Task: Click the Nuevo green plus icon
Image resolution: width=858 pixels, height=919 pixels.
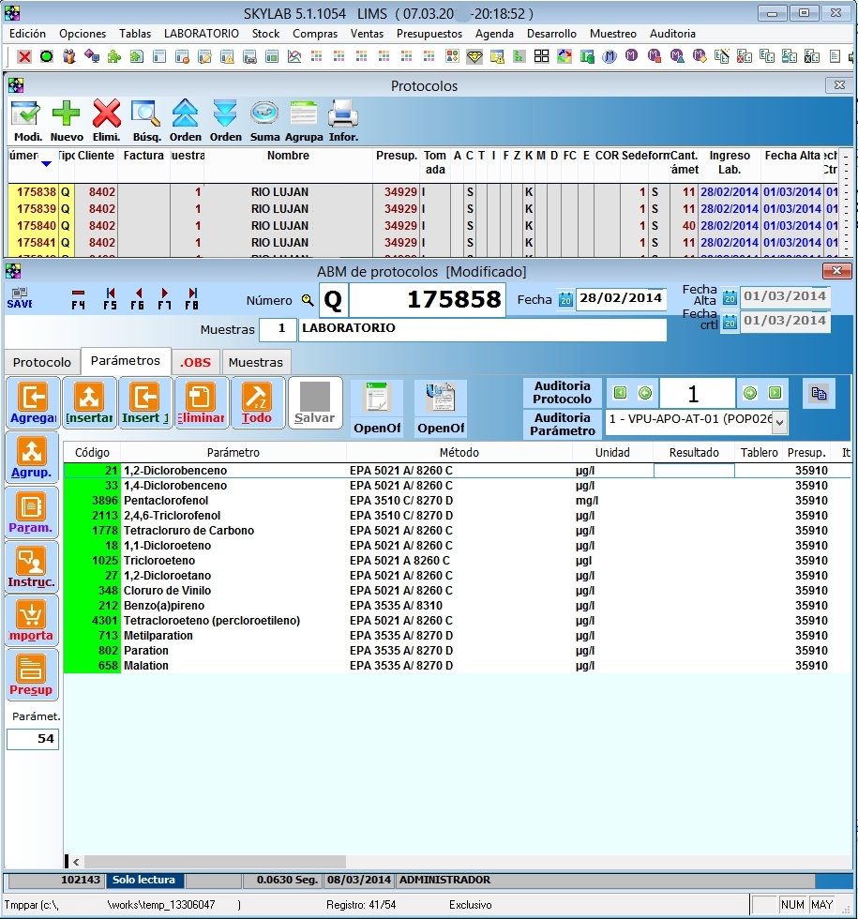Action: pos(67,119)
